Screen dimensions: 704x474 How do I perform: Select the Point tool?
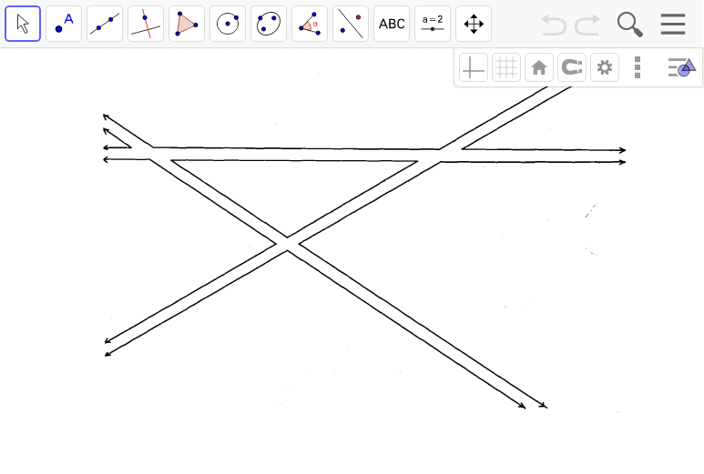[64, 24]
